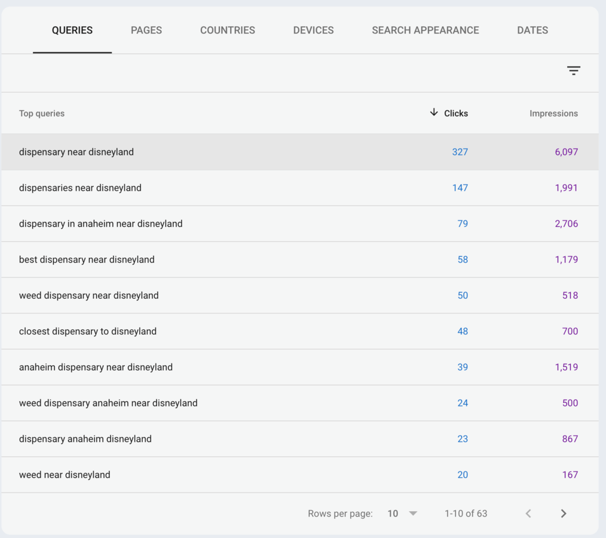This screenshot has height=538, width=606.
Task: Switch to the DATES tab
Action: [532, 30]
